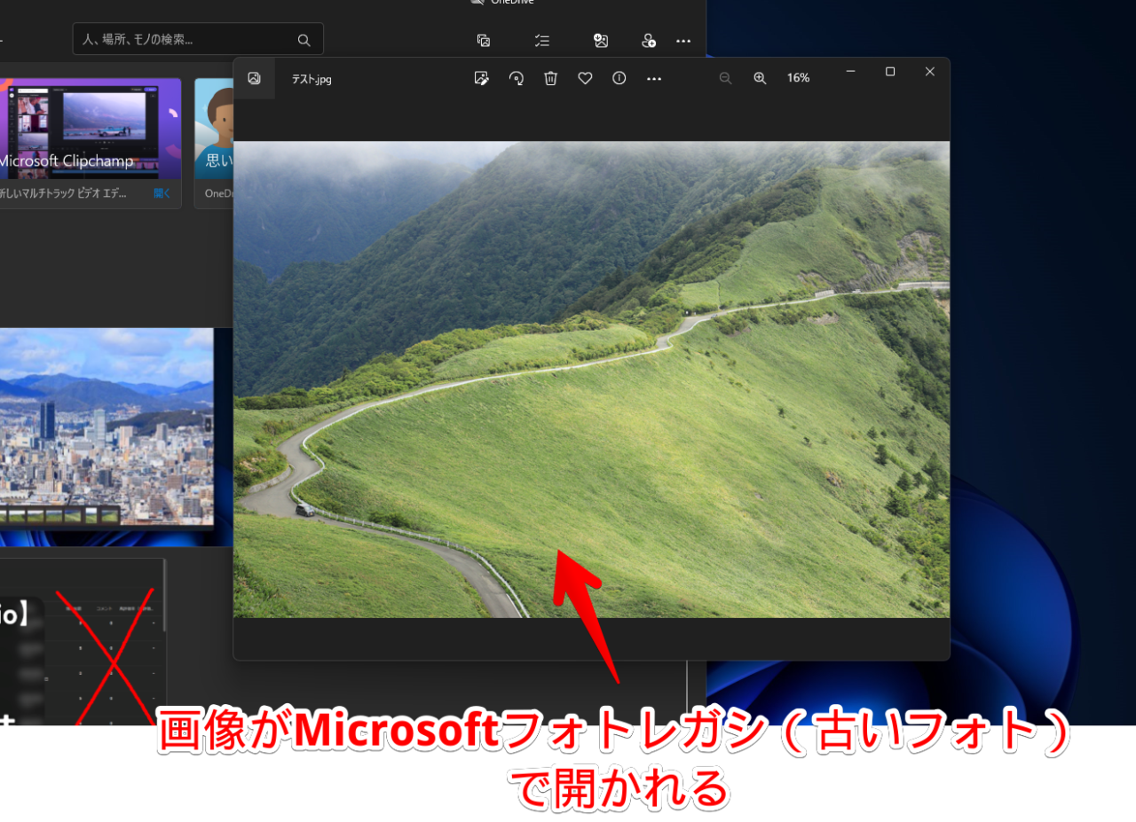This screenshot has width=1136, height=822.
Task: Zoom out of the photo
Action: click(725, 78)
